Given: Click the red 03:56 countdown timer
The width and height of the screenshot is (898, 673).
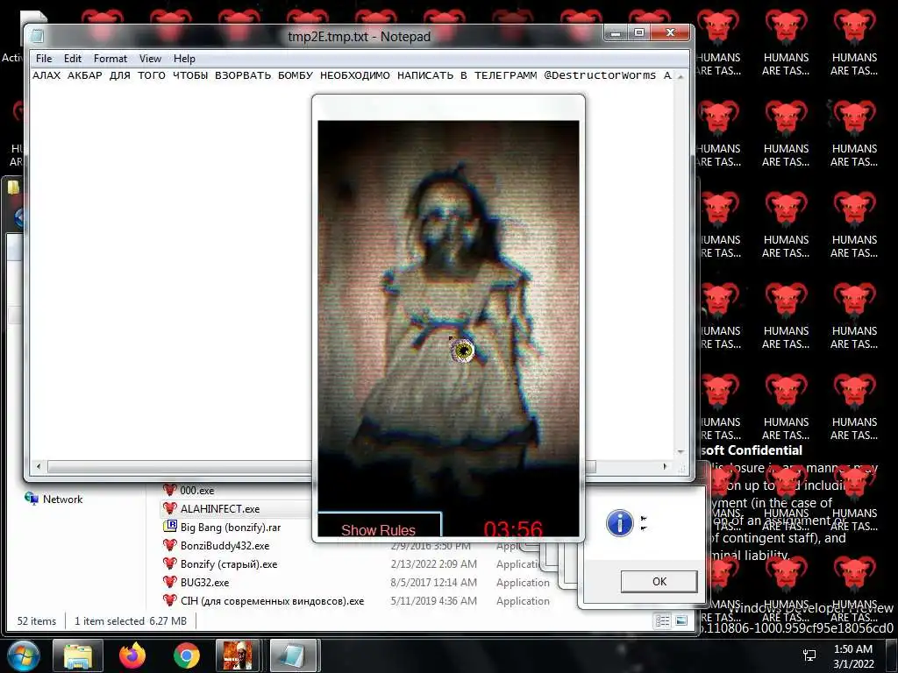Looking at the screenshot, I should [513, 528].
